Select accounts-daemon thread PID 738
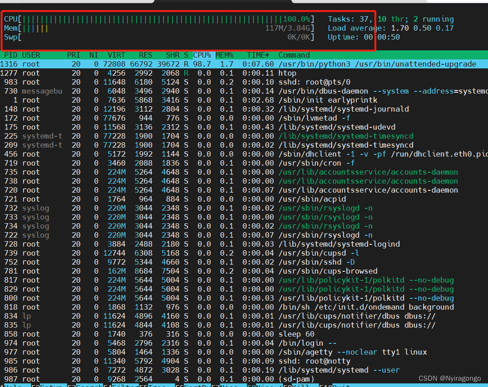 click(x=244, y=181)
